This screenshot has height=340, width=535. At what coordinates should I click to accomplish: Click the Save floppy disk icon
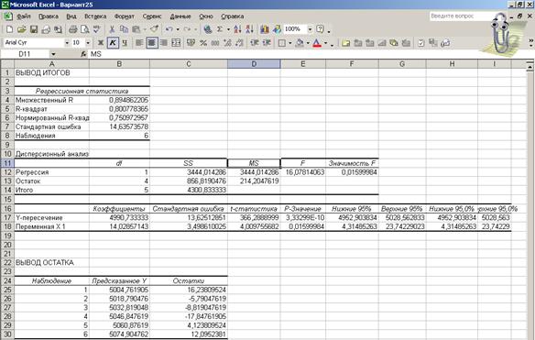33,29
